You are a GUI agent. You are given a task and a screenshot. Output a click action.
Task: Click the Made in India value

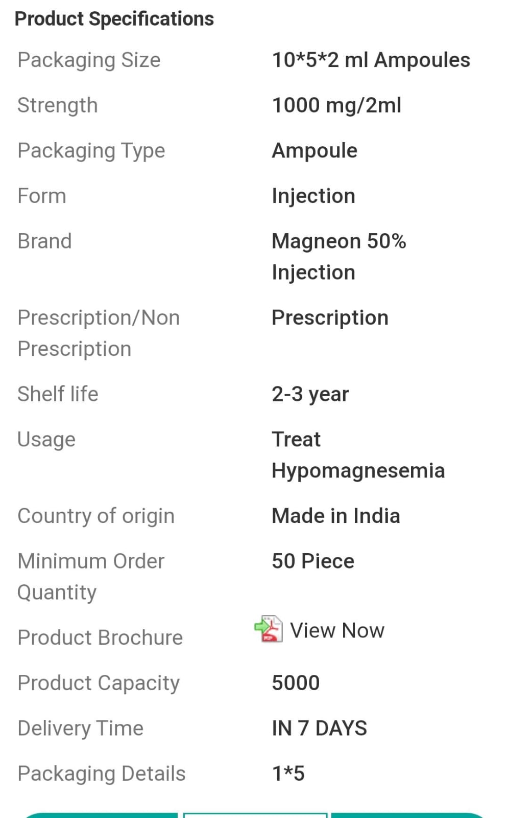[335, 516]
